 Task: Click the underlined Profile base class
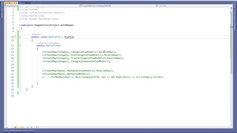pos(69,37)
